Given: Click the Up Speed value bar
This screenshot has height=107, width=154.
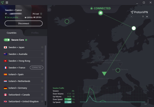Looking at the screenshot, I should (x=68, y=102).
